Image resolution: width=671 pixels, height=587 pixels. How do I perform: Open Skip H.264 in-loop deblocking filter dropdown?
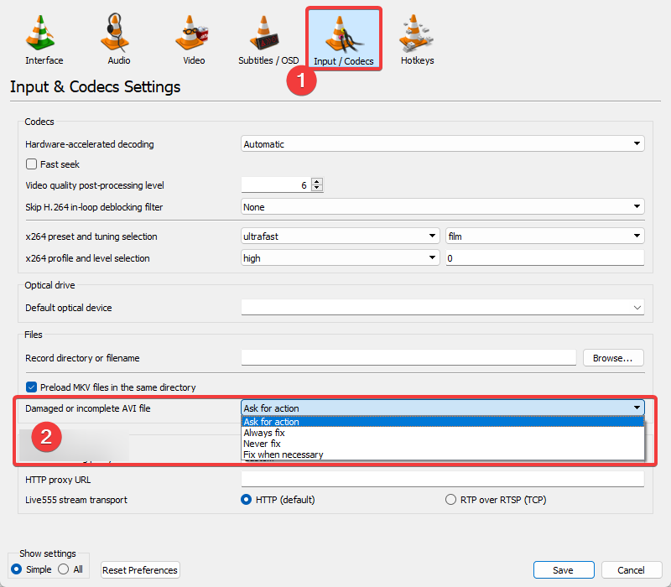coord(443,207)
